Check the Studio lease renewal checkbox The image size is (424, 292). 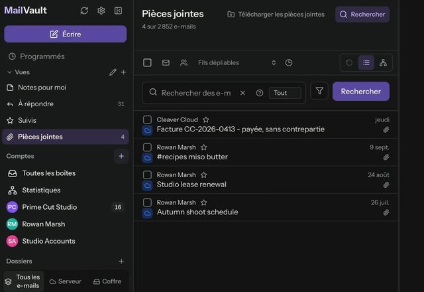(147, 175)
